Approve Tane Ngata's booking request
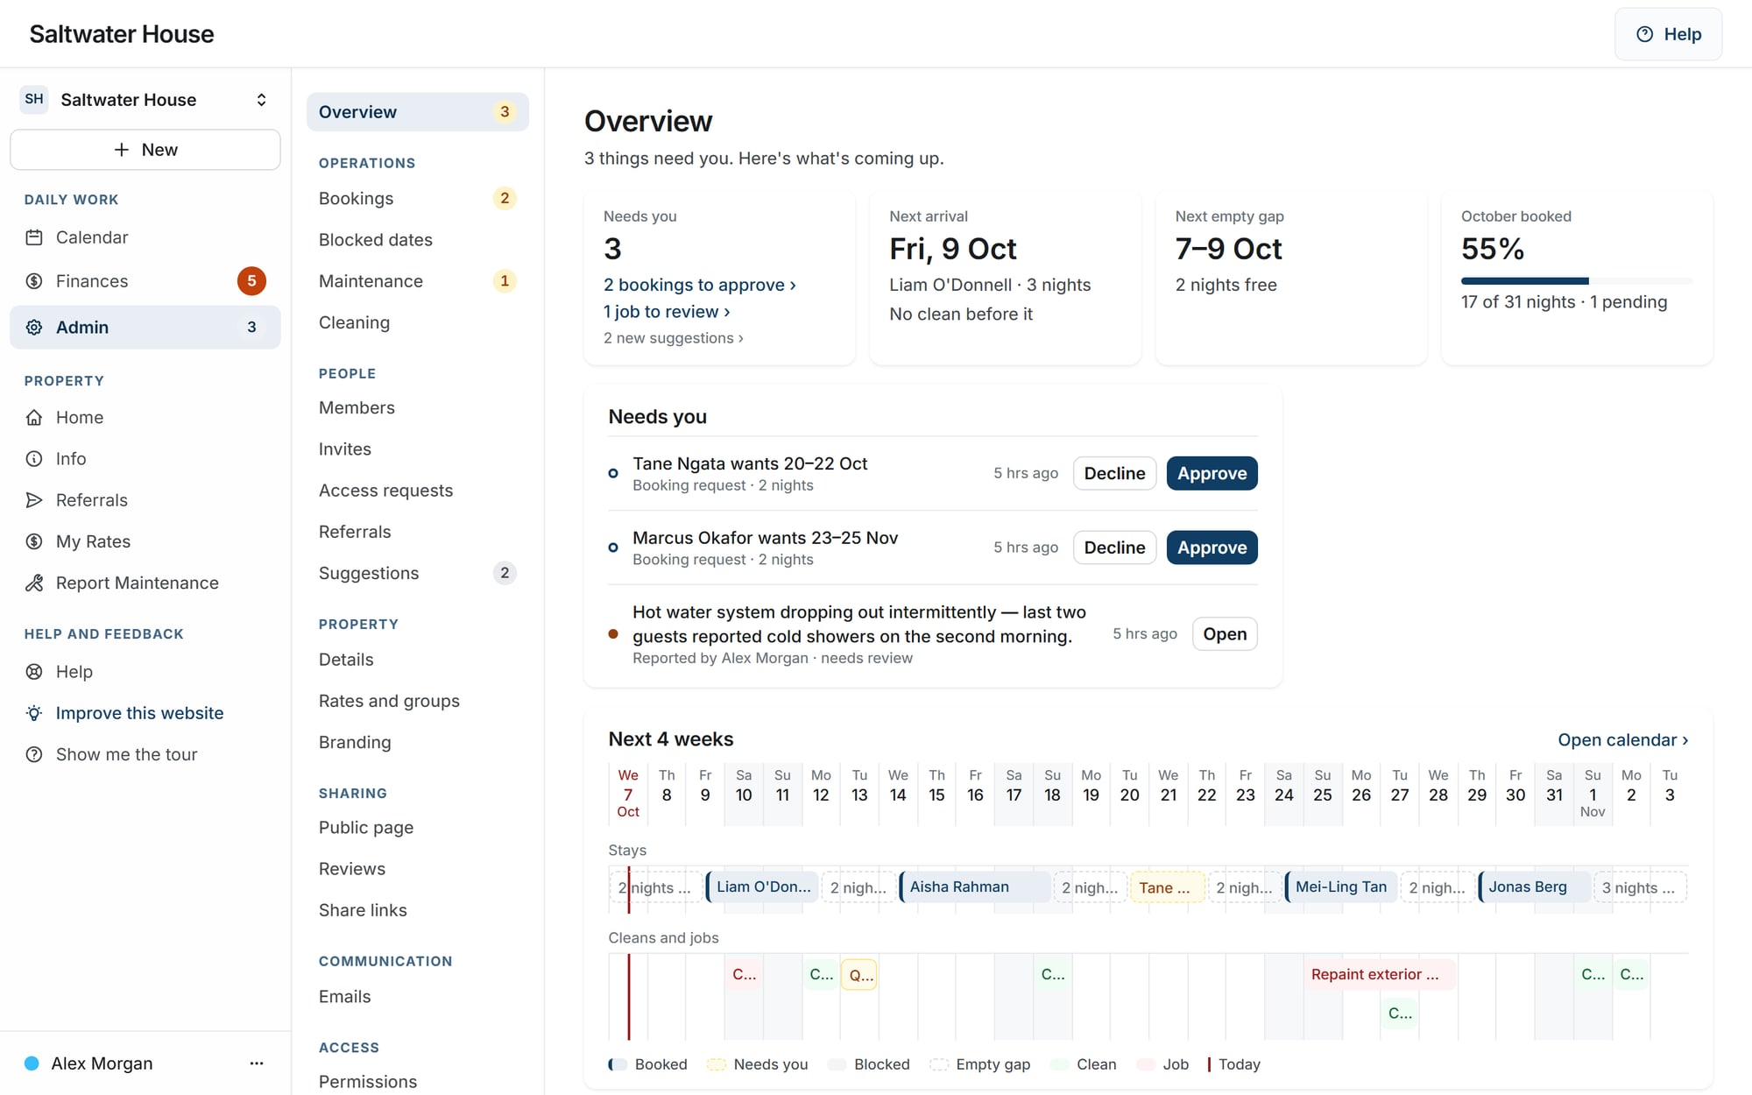 point(1212,474)
